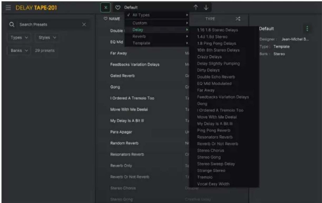Screen dimensions: 322x203
Task: Choose 1.8 Ping Pong Delays preset
Action: 217,43
